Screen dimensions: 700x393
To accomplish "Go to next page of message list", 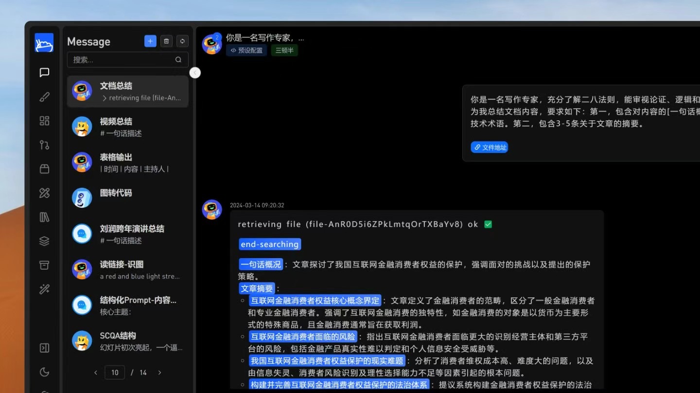I will click(x=159, y=373).
